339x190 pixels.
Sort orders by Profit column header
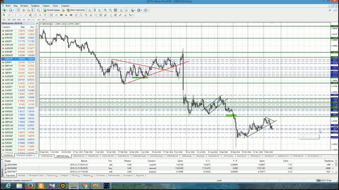(329, 161)
